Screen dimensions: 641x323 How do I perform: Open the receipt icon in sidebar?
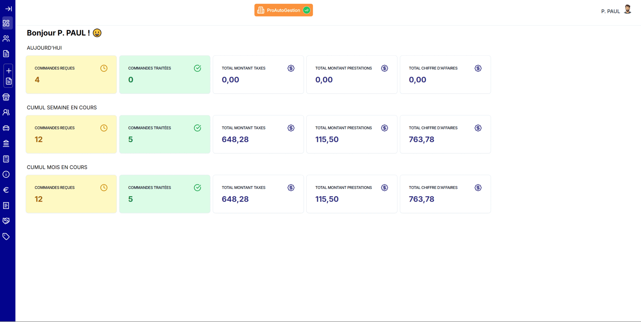(x=6, y=206)
